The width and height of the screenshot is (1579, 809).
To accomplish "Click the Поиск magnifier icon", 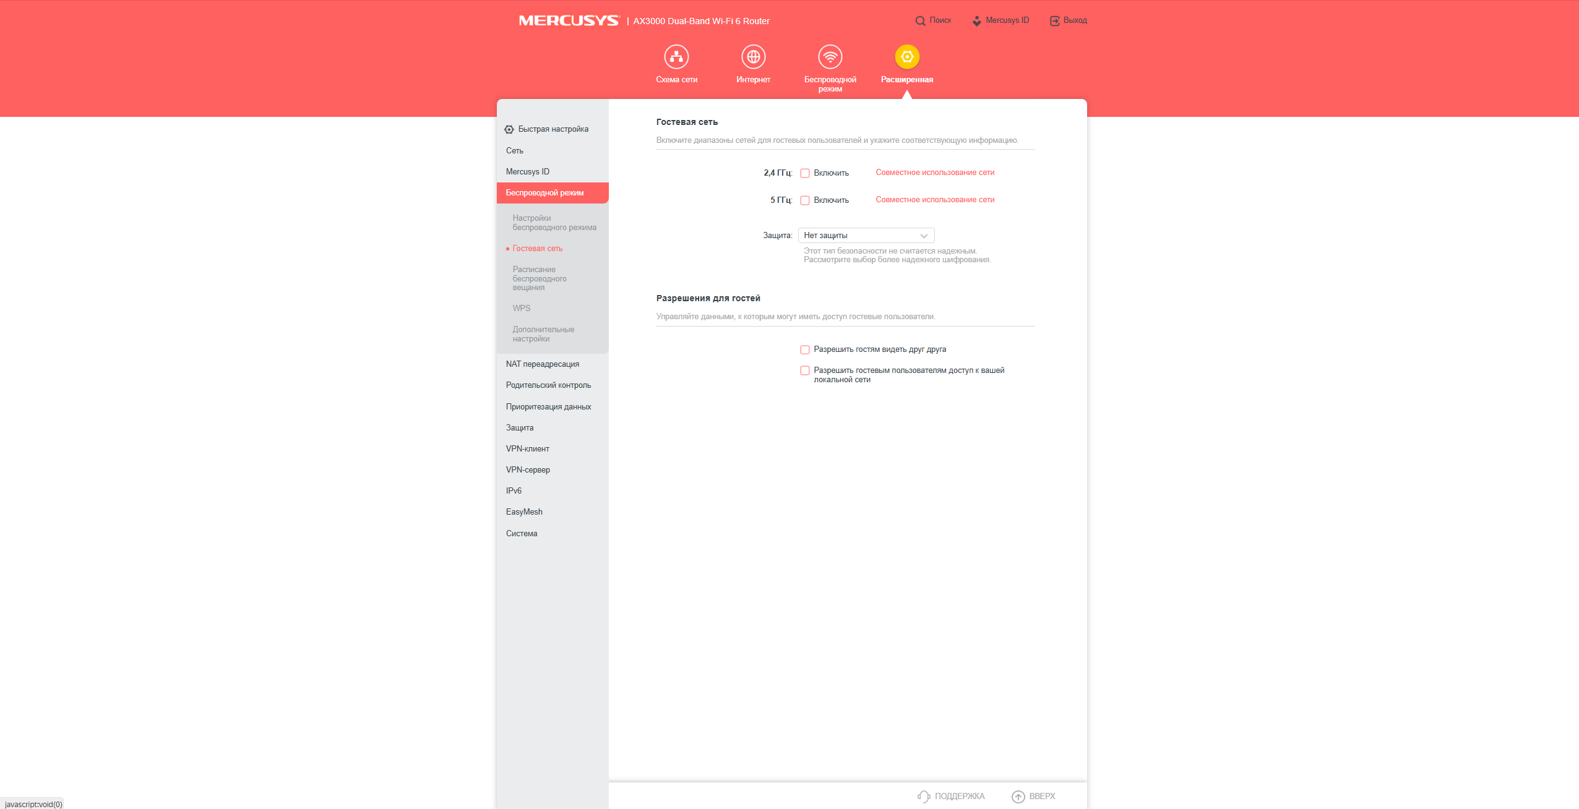I will pos(920,20).
